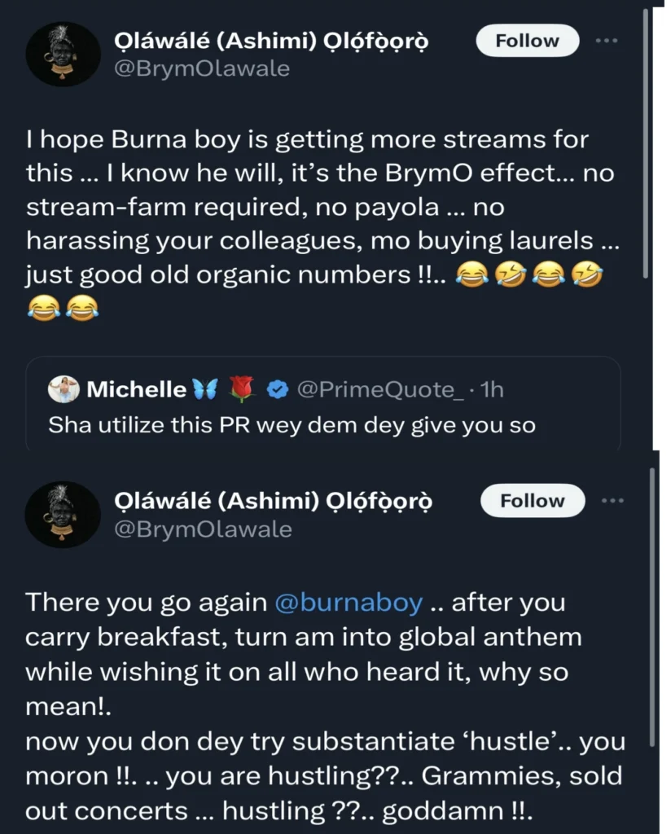Screen dimensions: 671x834
Task: Open top tweet's three-dot more menu
Action: point(607,40)
